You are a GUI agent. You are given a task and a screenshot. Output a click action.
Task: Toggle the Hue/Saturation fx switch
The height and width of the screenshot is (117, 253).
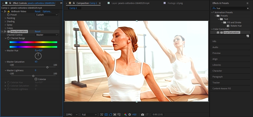coord(5,32)
